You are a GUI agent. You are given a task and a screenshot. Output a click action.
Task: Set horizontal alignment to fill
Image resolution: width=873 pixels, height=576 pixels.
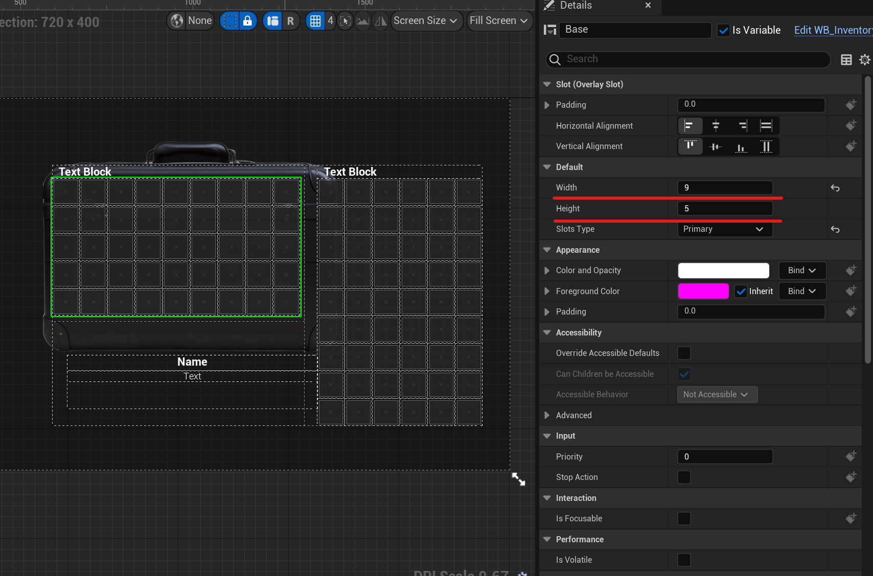pyautogui.click(x=766, y=126)
